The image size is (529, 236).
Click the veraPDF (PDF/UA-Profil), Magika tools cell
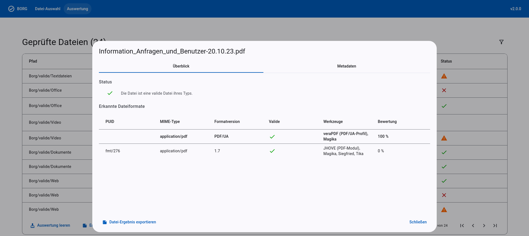(x=346, y=136)
